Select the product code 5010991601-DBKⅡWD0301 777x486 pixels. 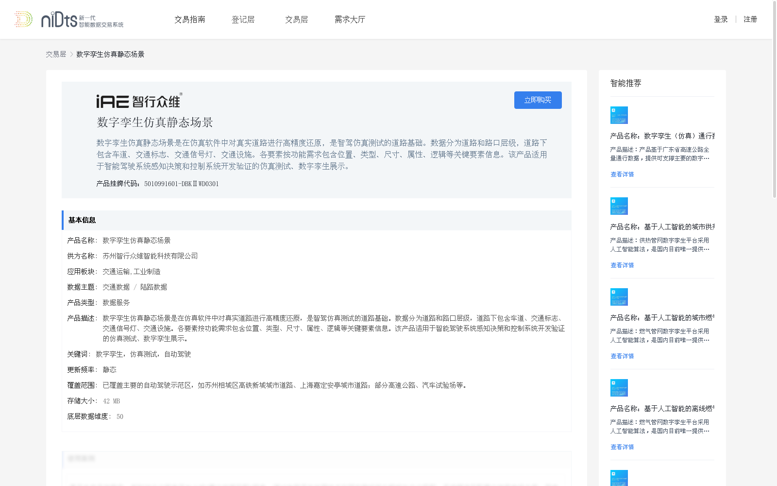pos(182,184)
